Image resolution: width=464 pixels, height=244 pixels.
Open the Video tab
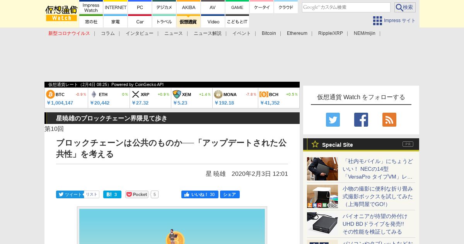213,21
